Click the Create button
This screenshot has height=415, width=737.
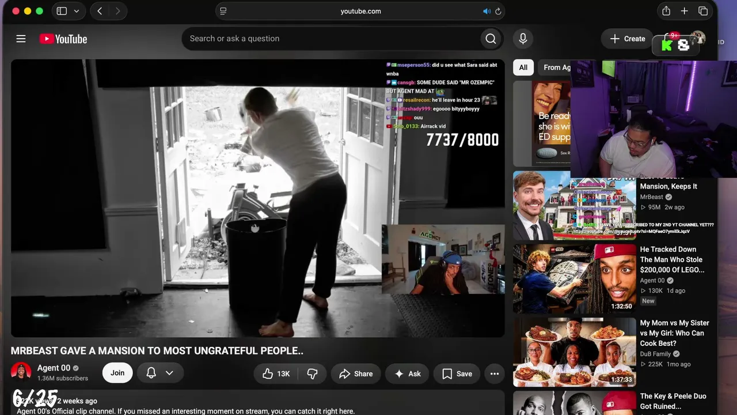pos(628,39)
